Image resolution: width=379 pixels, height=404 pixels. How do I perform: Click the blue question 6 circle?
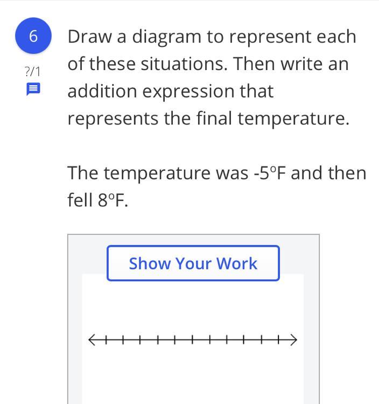(33, 36)
